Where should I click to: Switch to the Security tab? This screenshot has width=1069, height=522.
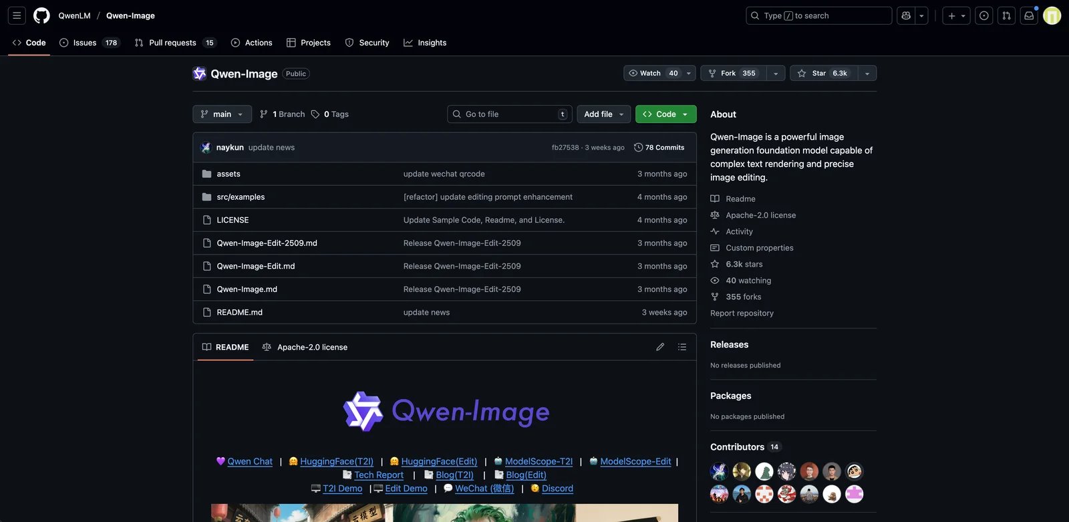(x=367, y=43)
